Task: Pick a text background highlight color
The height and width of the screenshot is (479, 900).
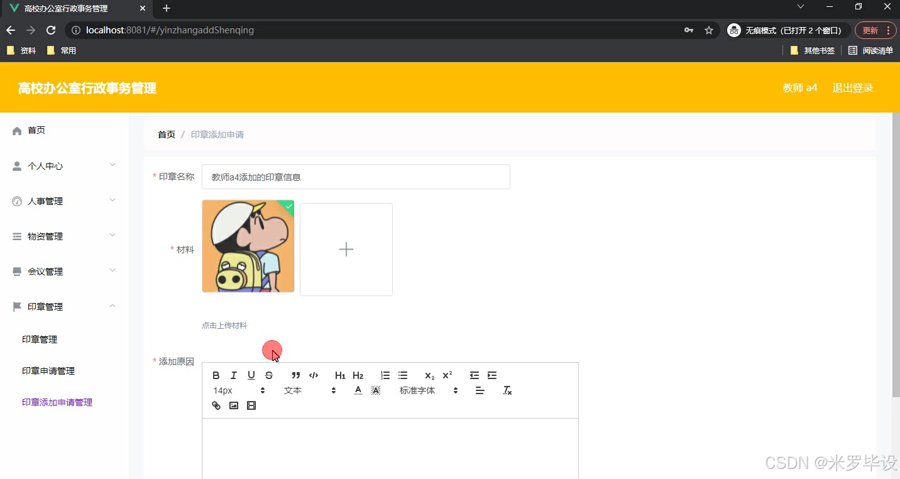Action: point(376,390)
